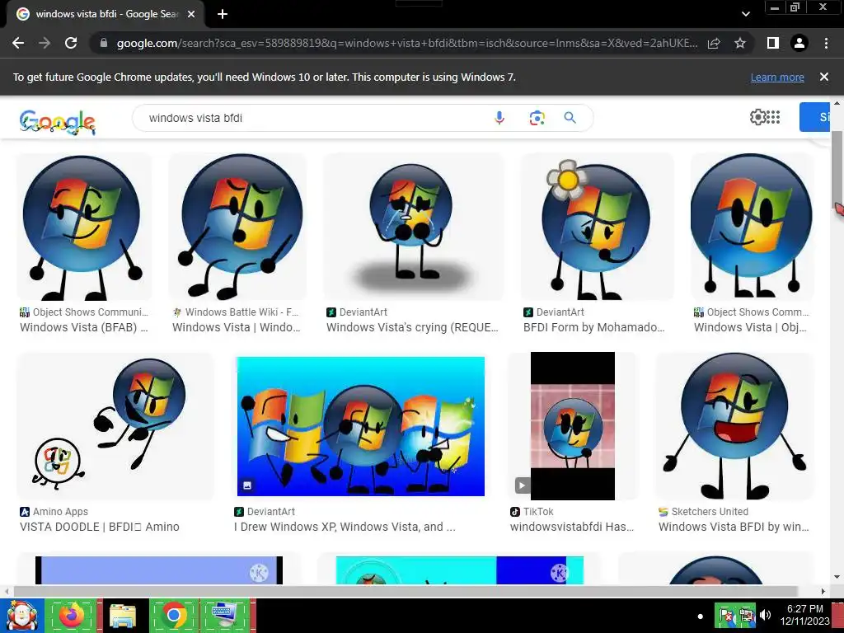This screenshot has height=633, width=844.
Task: Click the horizontal scrollbar right arrow
Action: pos(823,591)
